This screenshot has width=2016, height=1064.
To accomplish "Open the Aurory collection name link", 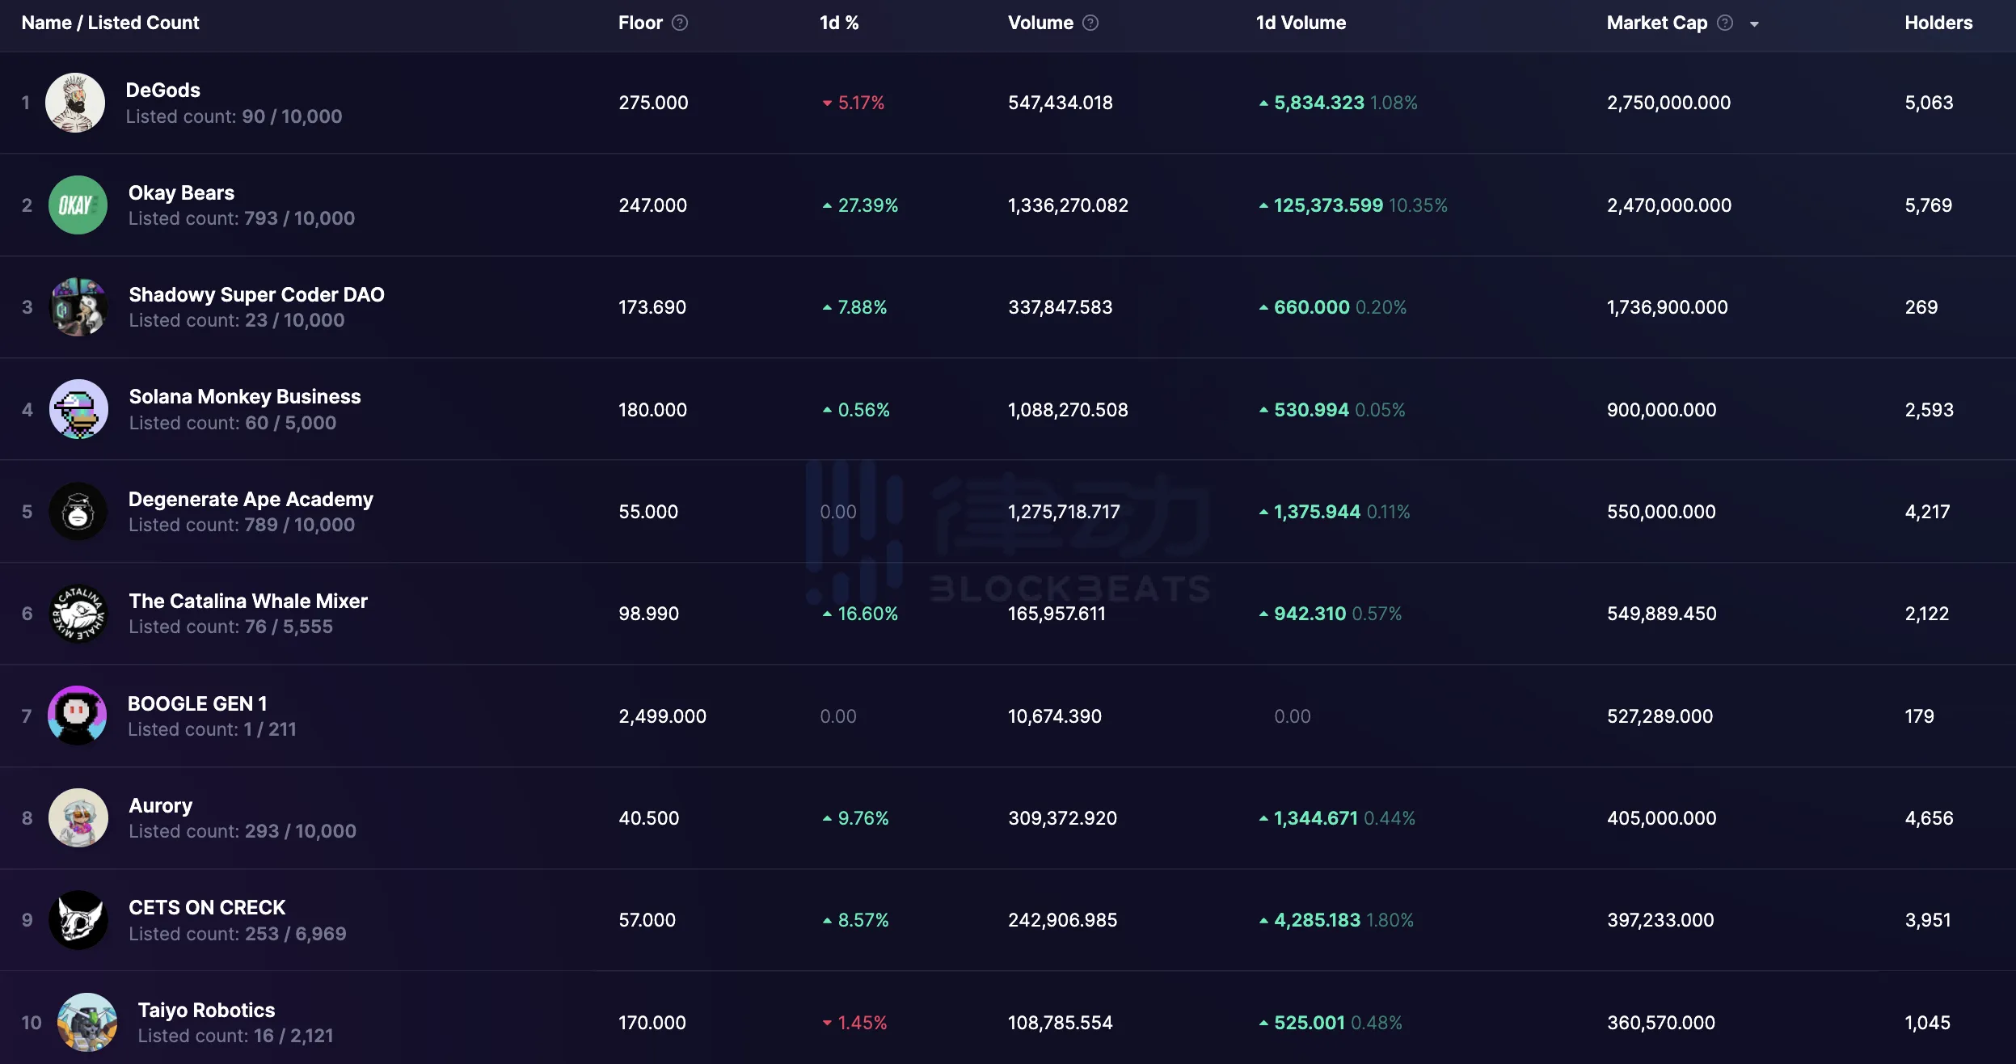I will click(x=161, y=805).
